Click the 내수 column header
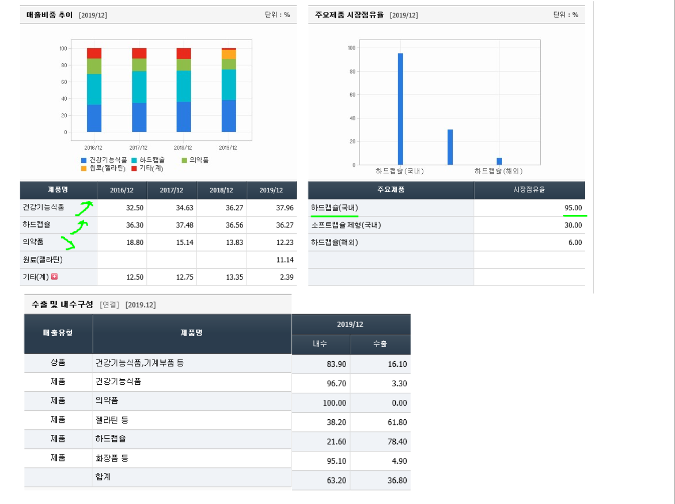The width and height of the screenshot is (675, 504). coord(320,344)
